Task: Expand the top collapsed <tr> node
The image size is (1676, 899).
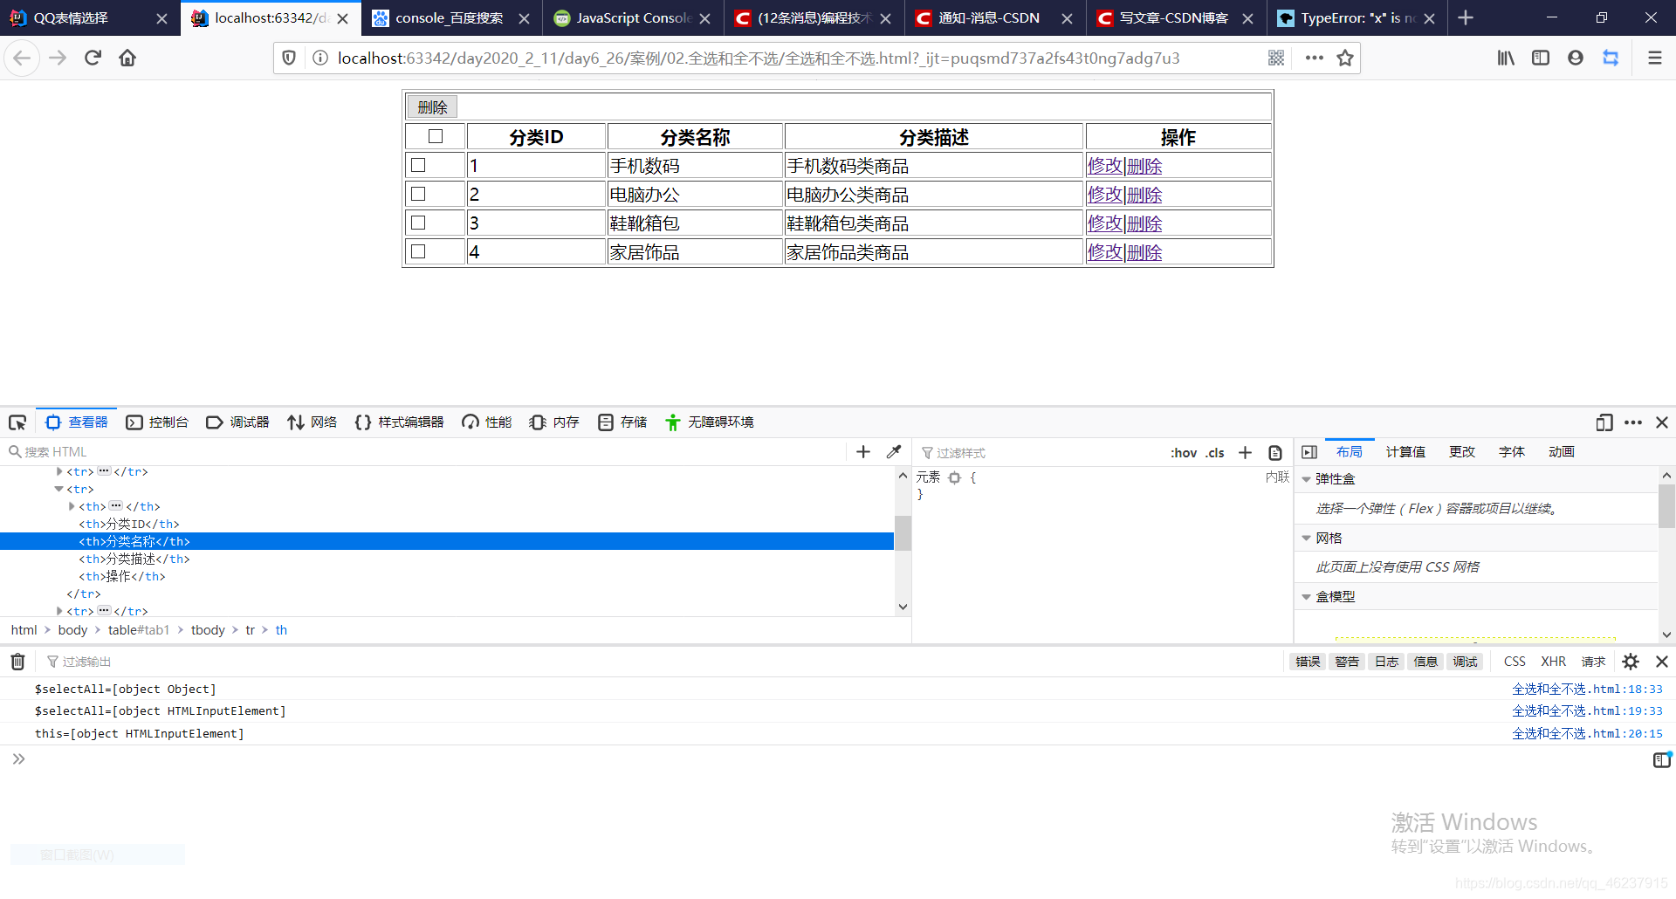Action: [x=58, y=471]
